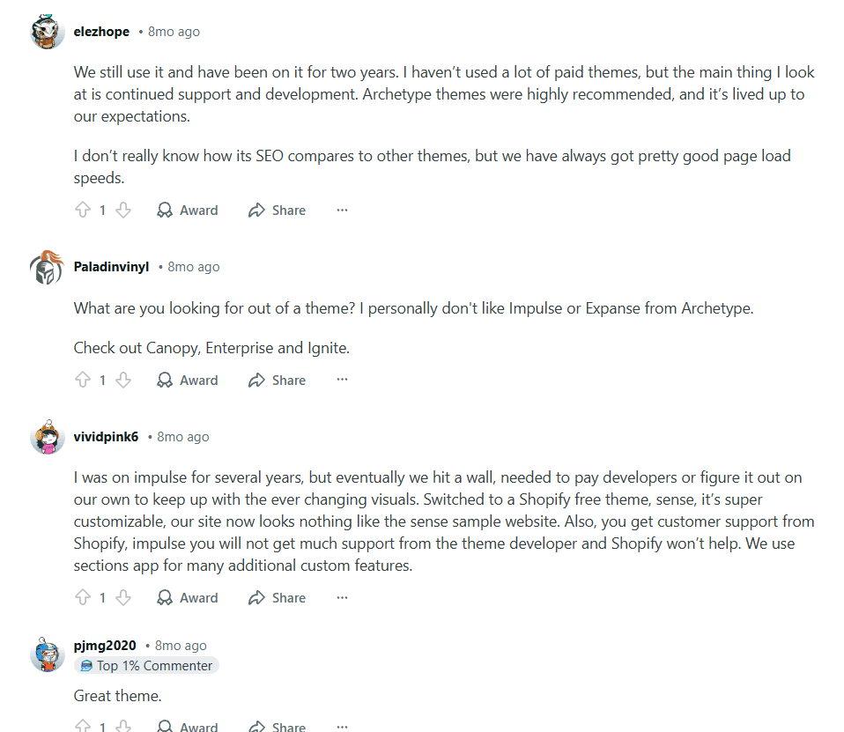
Task: Open the ellipsis menu on elezhope's comment
Action: (x=342, y=210)
